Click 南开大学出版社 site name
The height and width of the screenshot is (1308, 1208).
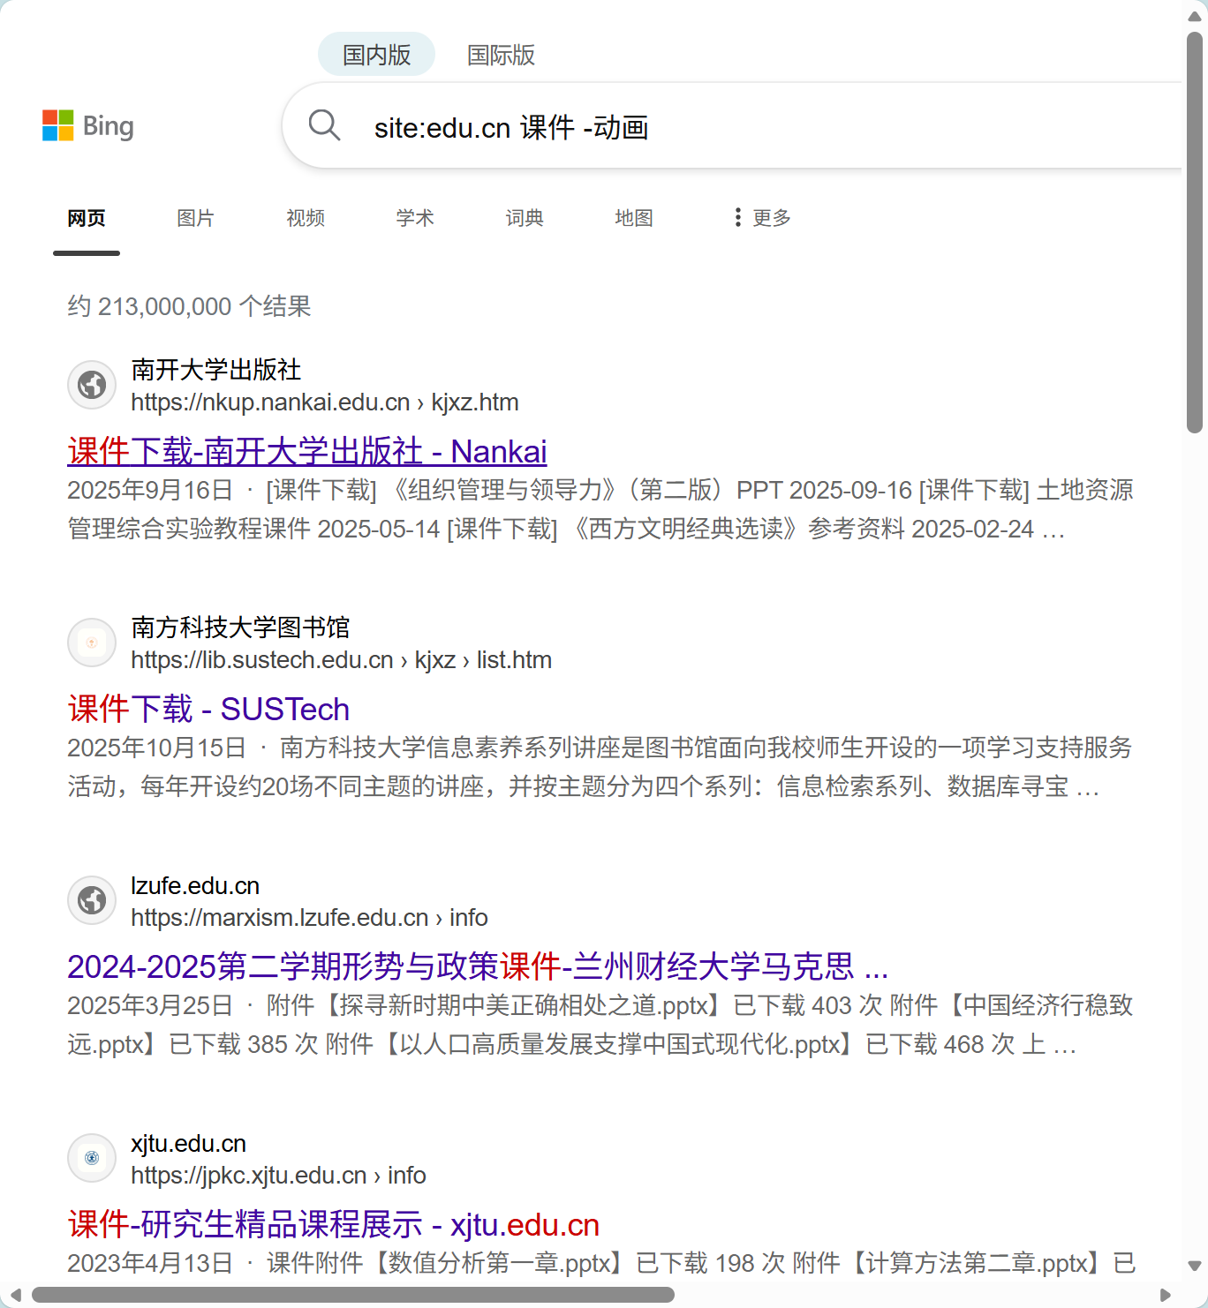click(216, 370)
